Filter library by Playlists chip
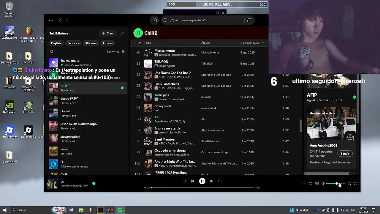The image size is (380, 214). click(x=56, y=43)
